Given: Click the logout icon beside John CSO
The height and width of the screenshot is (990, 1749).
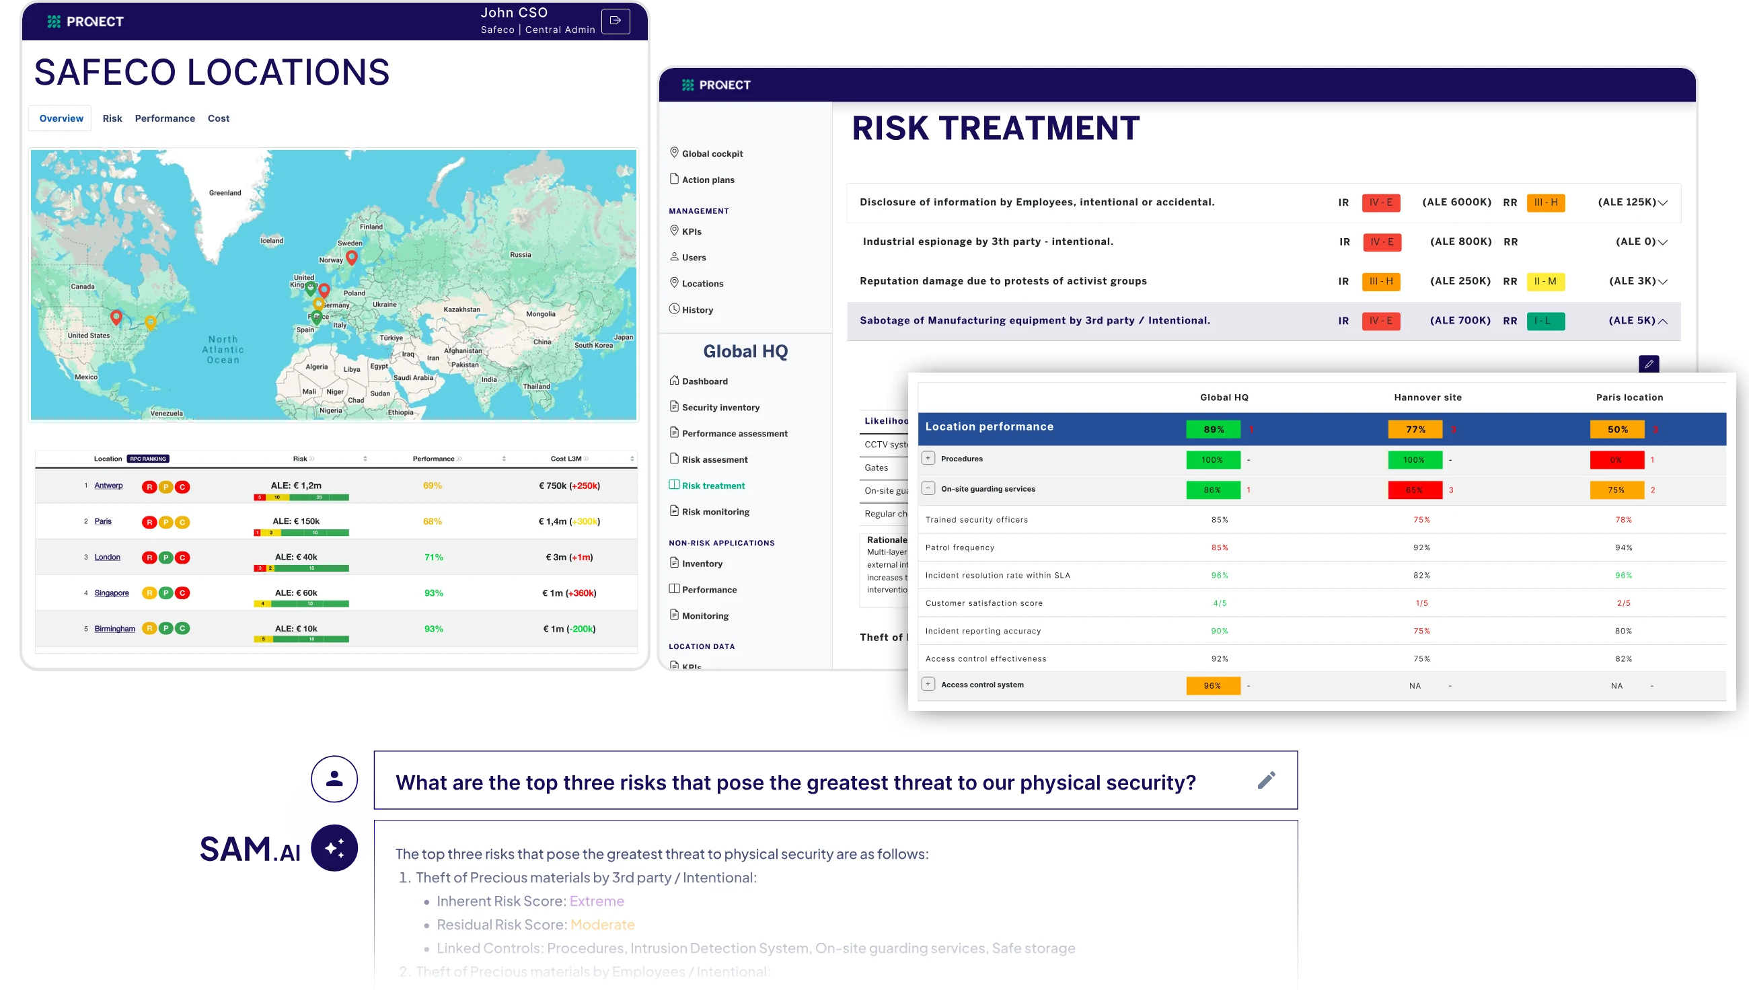Looking at the screenshot, I should tap(616, 21).
